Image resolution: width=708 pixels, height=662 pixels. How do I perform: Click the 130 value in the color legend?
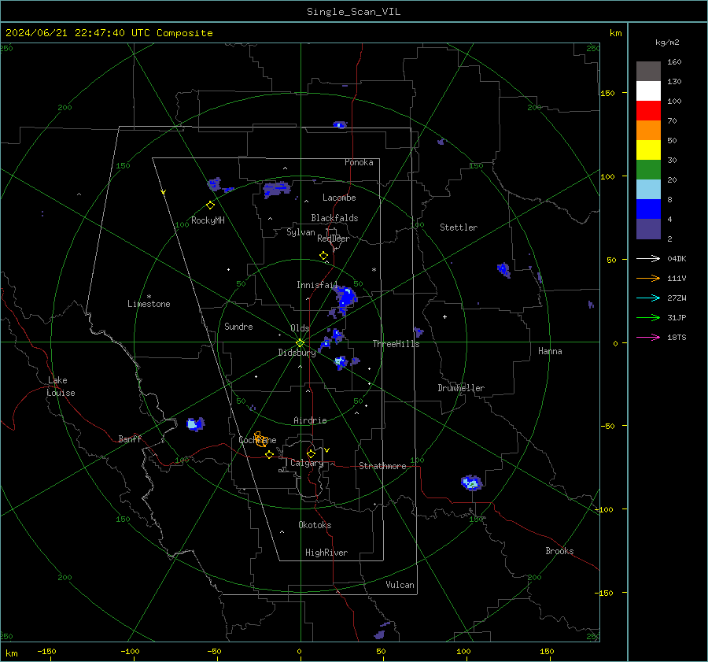(674, 81)
